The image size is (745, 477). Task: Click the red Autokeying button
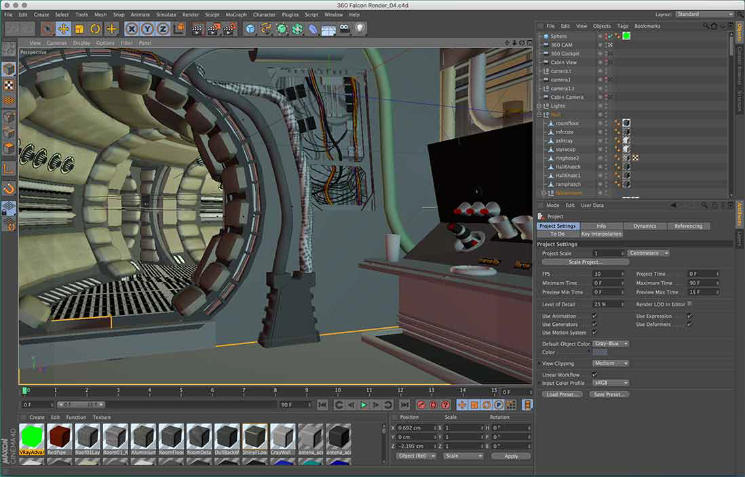pos(434,405)
